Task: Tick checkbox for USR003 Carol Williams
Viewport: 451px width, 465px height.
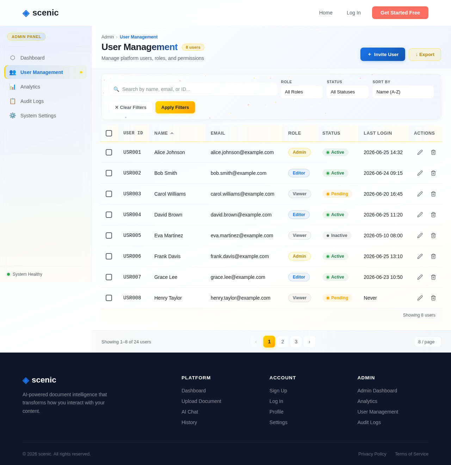Action: 109,194
